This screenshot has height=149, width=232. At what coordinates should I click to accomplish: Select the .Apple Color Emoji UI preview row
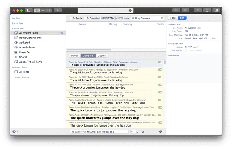tap(115, 101)
